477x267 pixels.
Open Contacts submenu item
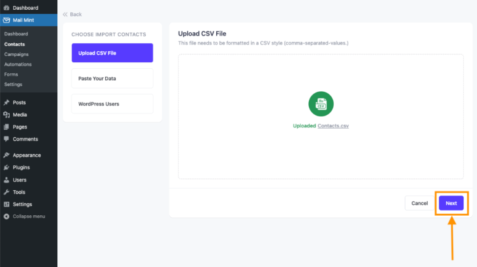[x=14, y=44]
